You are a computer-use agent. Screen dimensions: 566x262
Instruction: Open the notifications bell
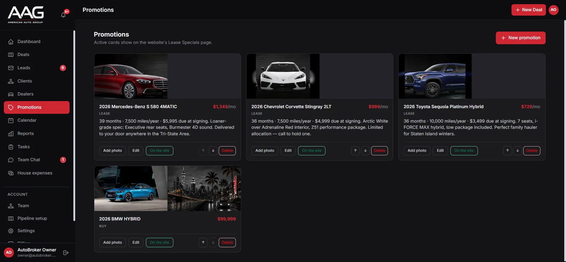[63, 15]
